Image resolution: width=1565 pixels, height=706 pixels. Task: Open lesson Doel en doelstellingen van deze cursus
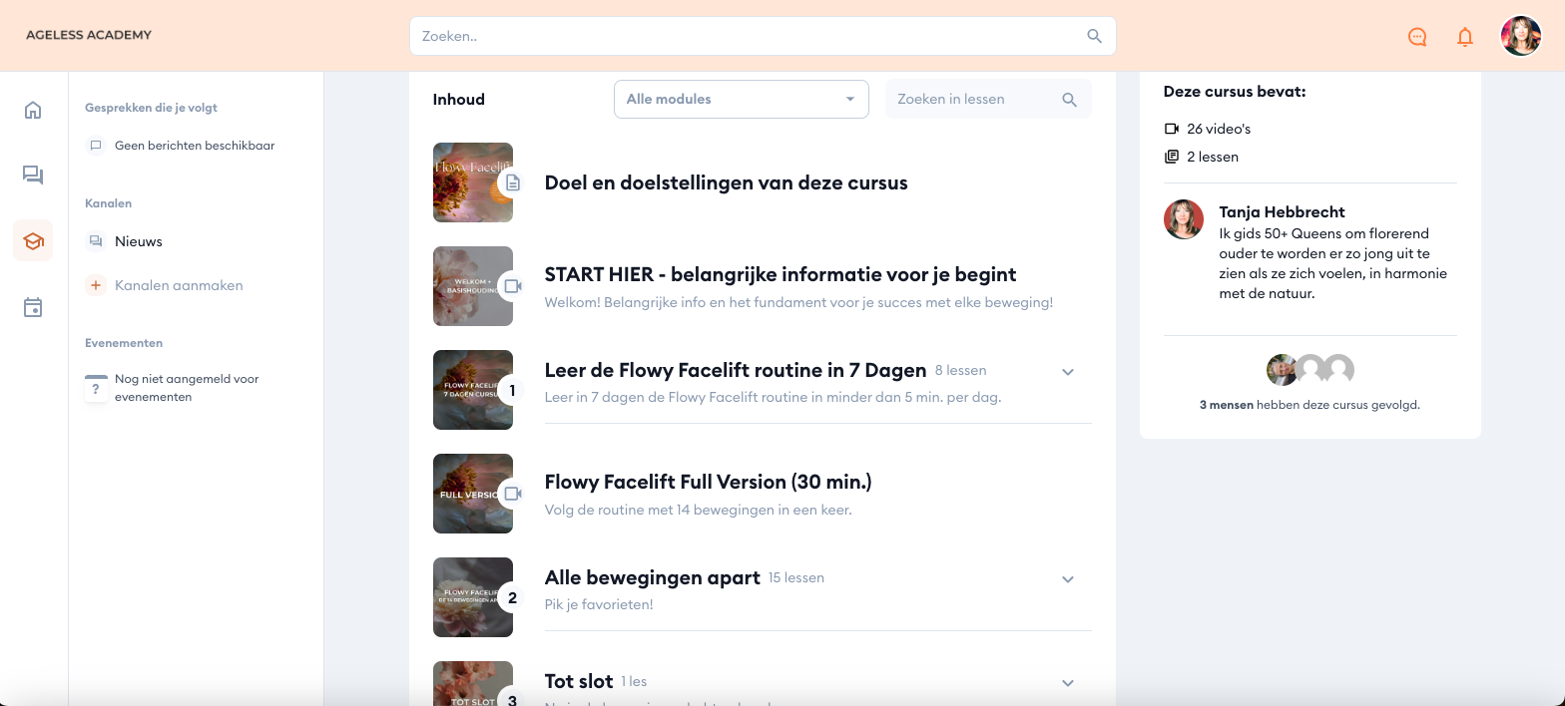pos(726,182)
